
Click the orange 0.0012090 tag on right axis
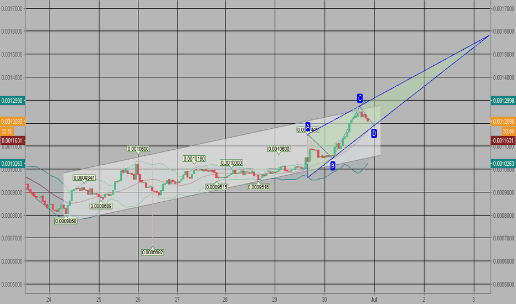tap(503, 121)
